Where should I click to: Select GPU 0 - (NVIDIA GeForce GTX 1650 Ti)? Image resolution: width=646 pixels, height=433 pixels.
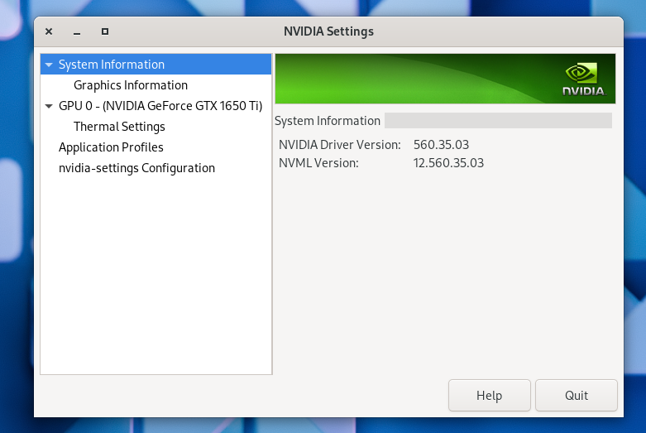pos(160,106)
